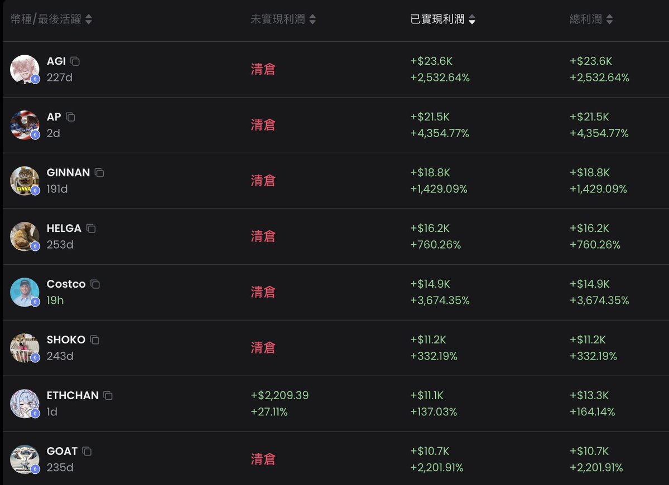Viewport: 669px width, 485px height.
Task: Open the HELGA token name
Action: (64, 228)
